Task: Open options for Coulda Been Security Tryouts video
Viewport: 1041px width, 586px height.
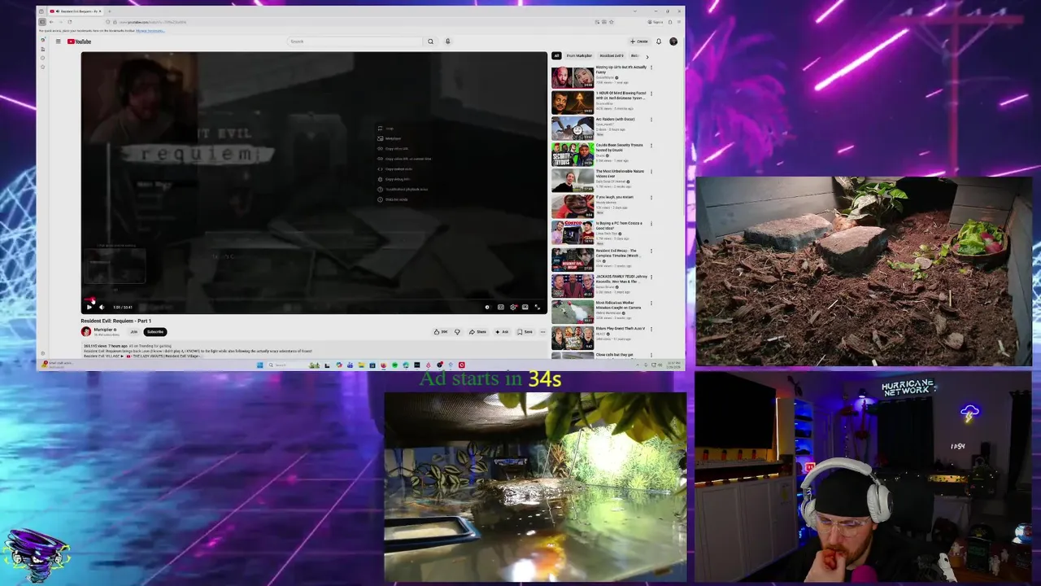Action: click(651, 146)
